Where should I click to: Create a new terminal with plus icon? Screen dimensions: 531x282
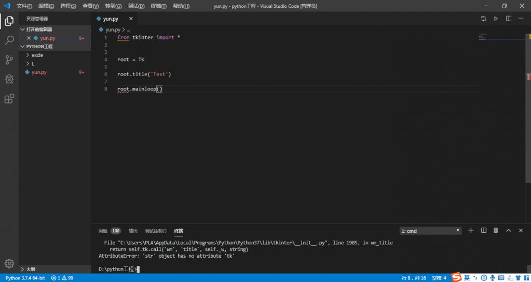pos(471,230)
